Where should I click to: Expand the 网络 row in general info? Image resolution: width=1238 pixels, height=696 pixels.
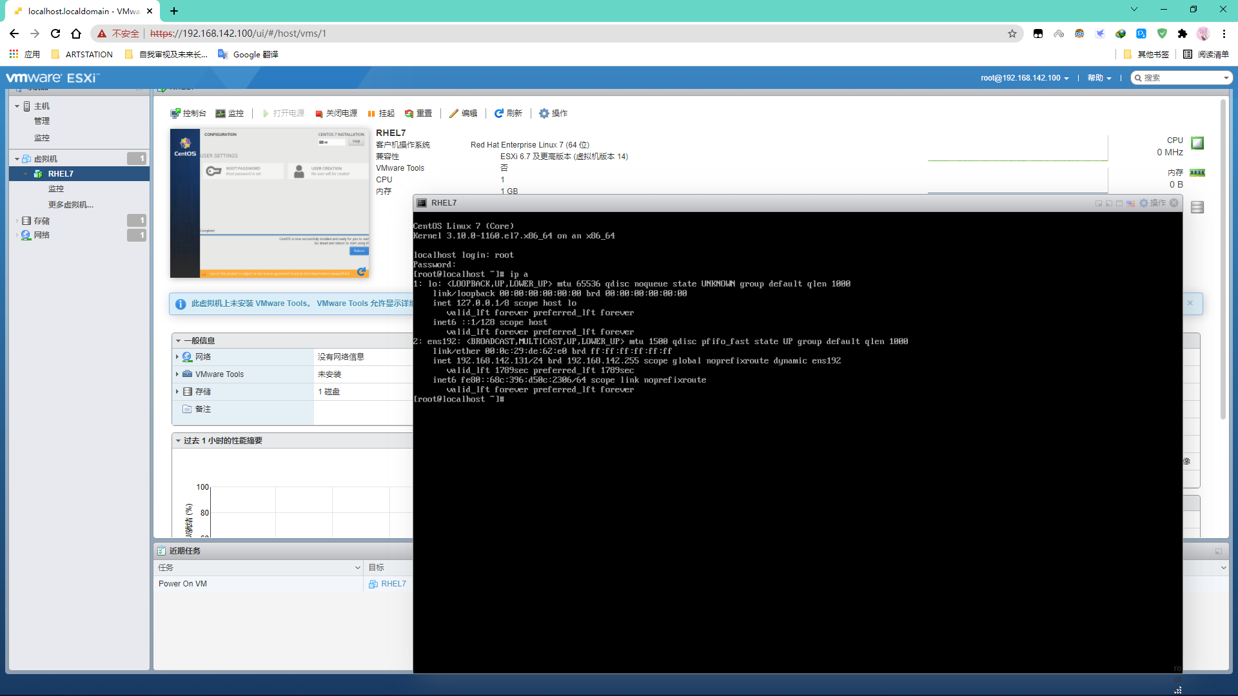point(177,357)
